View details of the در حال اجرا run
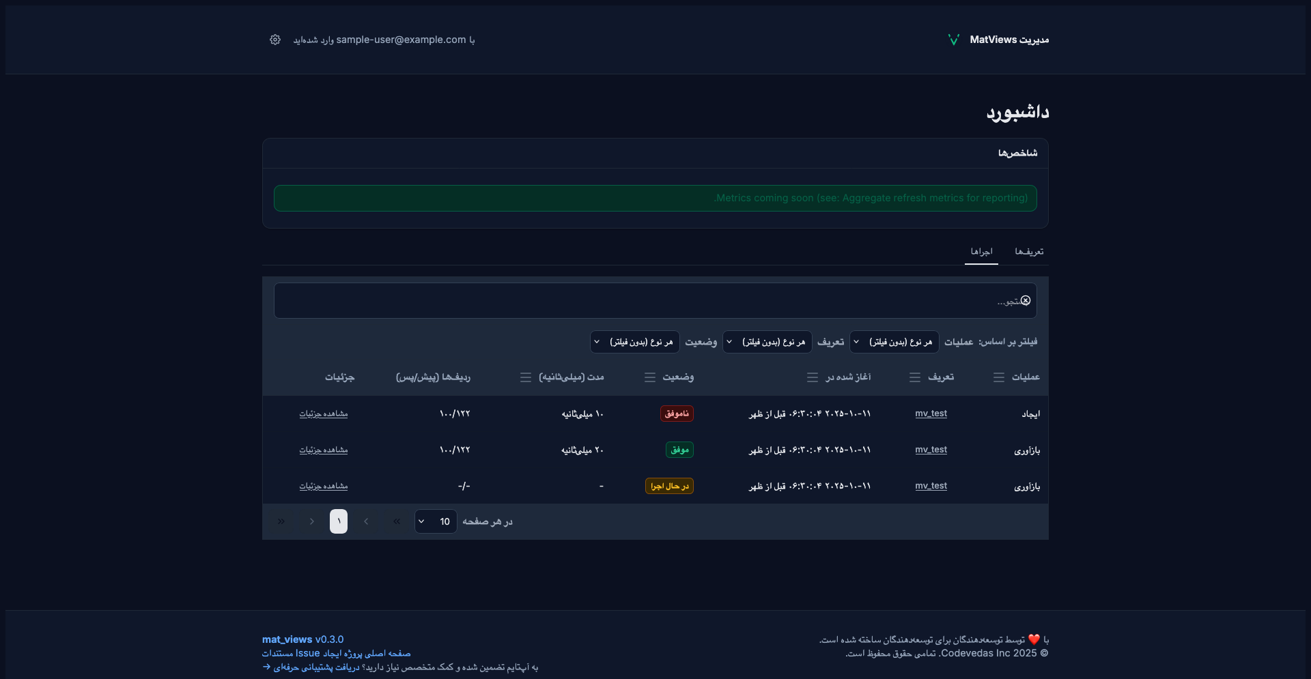 (324, 486)
